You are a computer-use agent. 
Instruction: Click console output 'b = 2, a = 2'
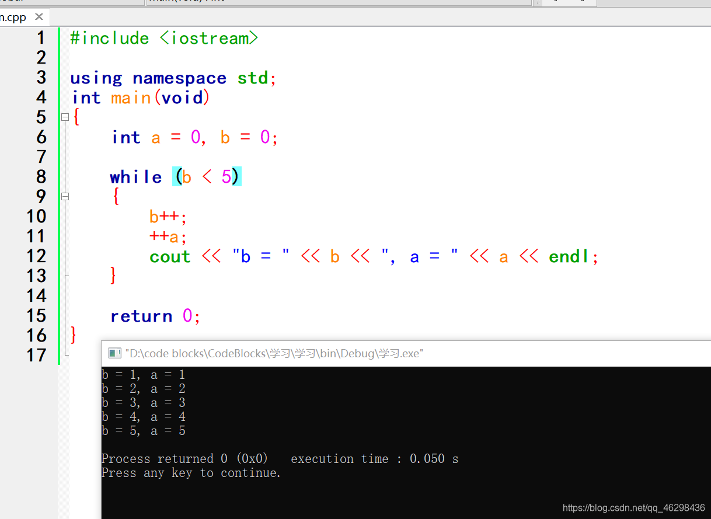(144, 389)
